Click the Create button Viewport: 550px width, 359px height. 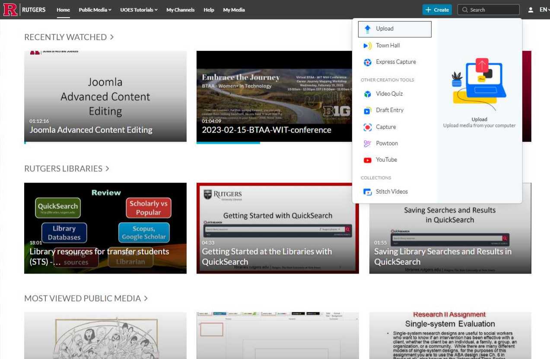(x=437, y=10)
